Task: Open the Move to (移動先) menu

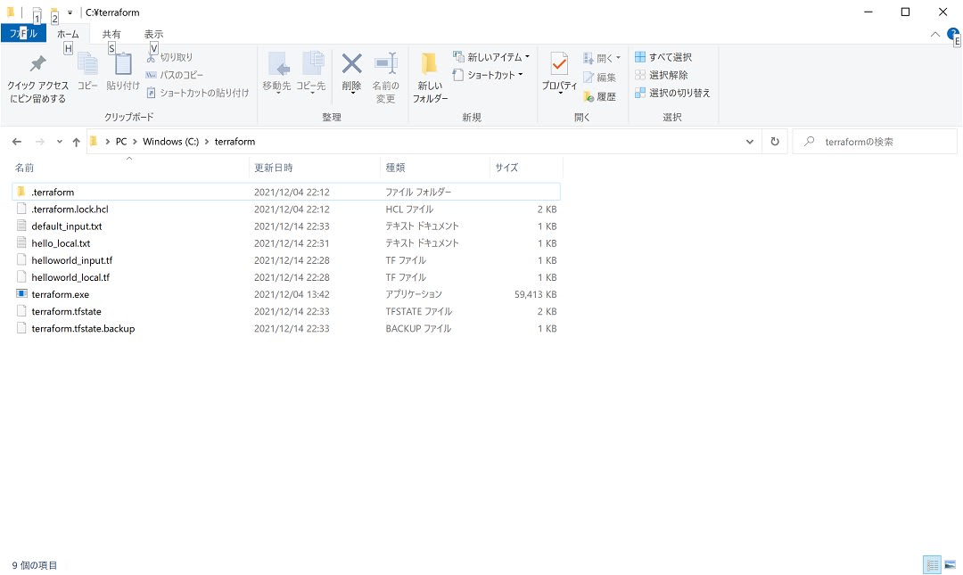Action: tap(277, 72)
